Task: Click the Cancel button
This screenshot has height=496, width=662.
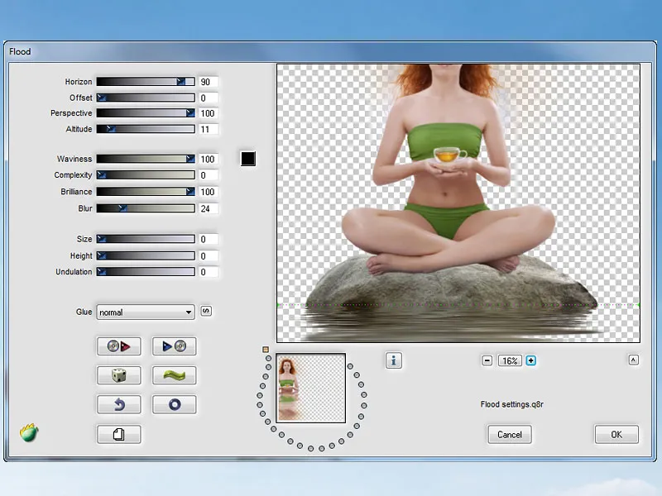Action: (x=510, y=435)
